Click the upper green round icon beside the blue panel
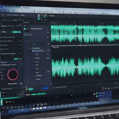Viewport: 119px width, 119px height. coord(97,93)
